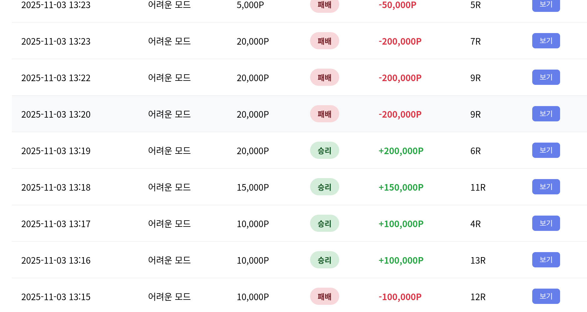587x312 pixels.
Task: View details of 13:19 6R game
Action: coord(546,150)
